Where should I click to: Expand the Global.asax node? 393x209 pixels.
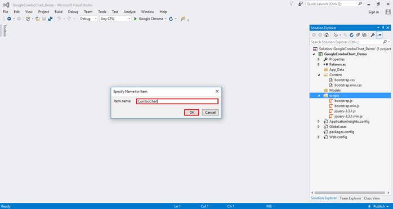pyautogui.click(x=319, y=127)
